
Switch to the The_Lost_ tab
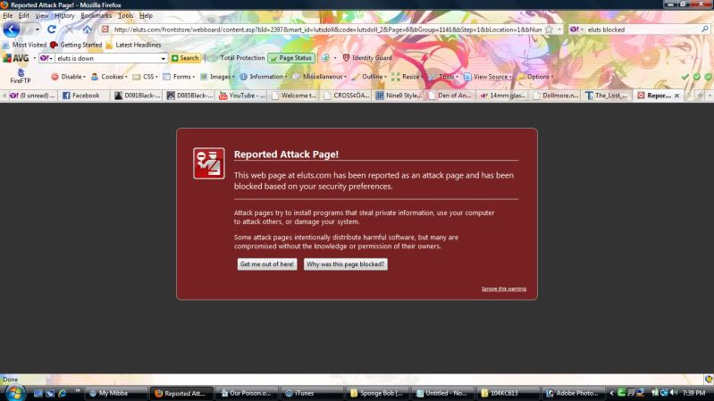[x=609, y=96]
